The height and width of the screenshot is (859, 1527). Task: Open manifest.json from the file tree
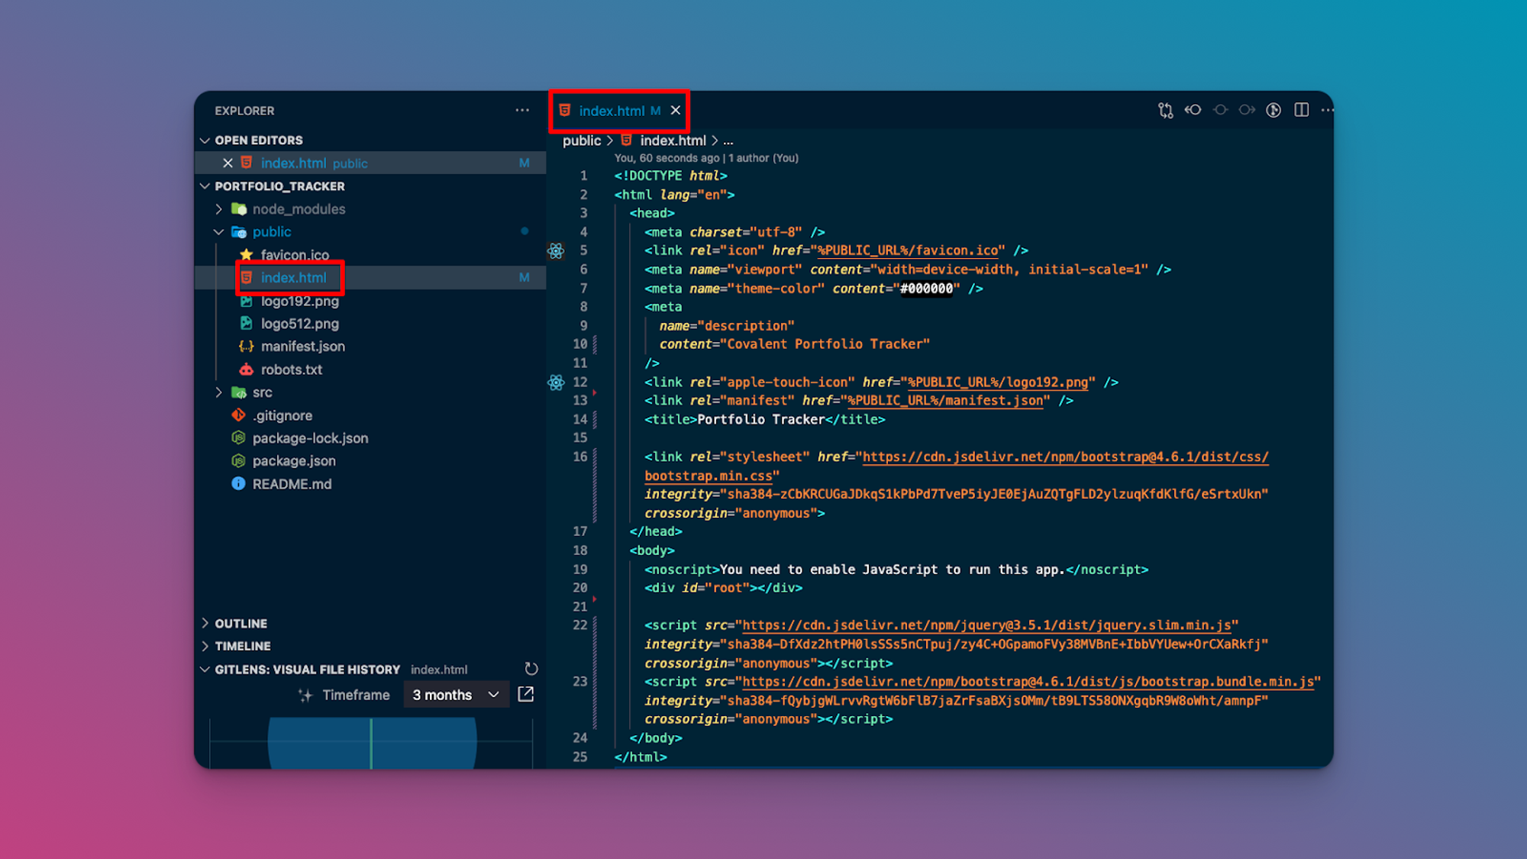(x=303, y=346)
